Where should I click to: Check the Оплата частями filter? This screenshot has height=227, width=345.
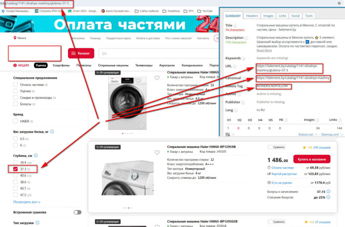(x=15, y=84)
